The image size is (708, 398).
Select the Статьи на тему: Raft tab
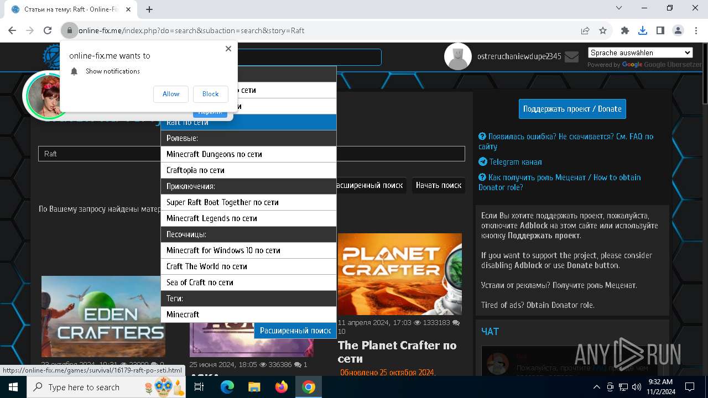[x=72, y=9]
